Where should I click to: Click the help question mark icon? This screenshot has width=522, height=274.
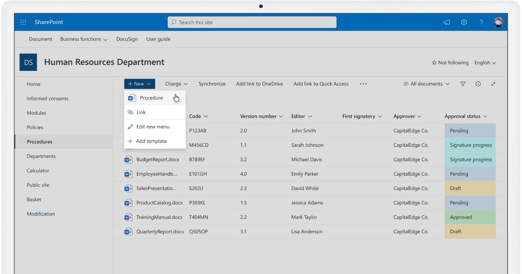[x=481, y=23]
